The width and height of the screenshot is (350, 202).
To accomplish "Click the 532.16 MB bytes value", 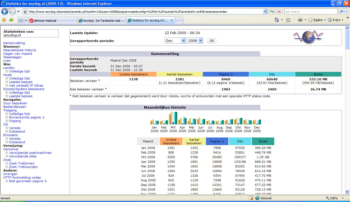I will [318, 79].
